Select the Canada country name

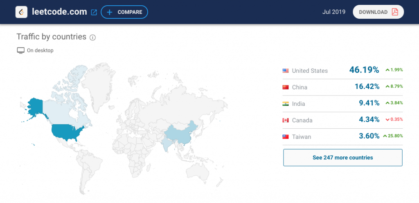302,120
